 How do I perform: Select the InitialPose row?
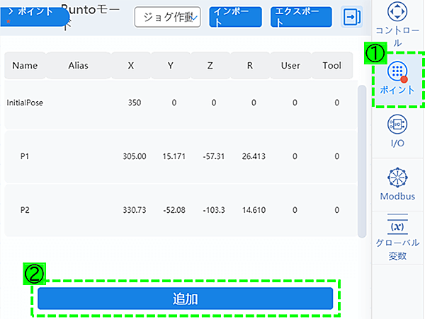[x=25, y=103]
